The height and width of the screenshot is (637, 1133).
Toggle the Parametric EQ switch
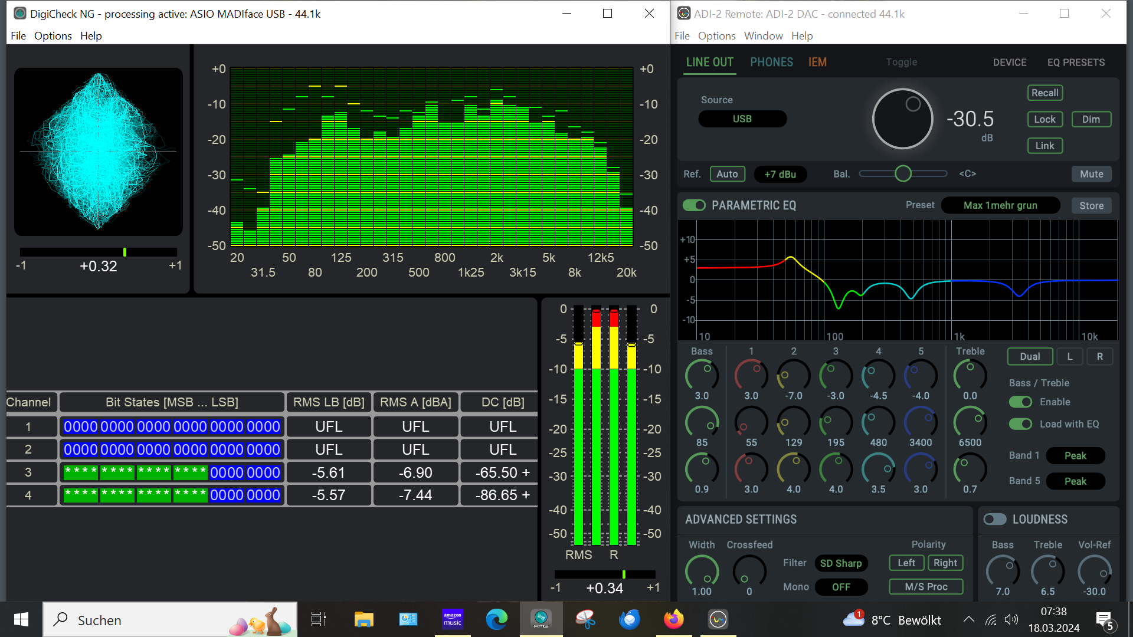click(x=694, y=205)
